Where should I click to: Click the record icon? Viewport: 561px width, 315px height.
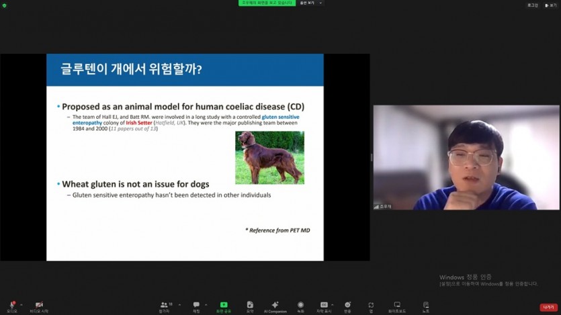pos(300,305)
